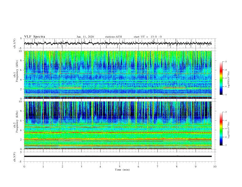Click time axis tick label "0"
This screenshot has height=187, width=242.
[x=24, y=167]
